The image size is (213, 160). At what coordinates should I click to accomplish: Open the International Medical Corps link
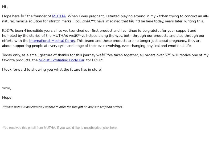pos(52,41)
